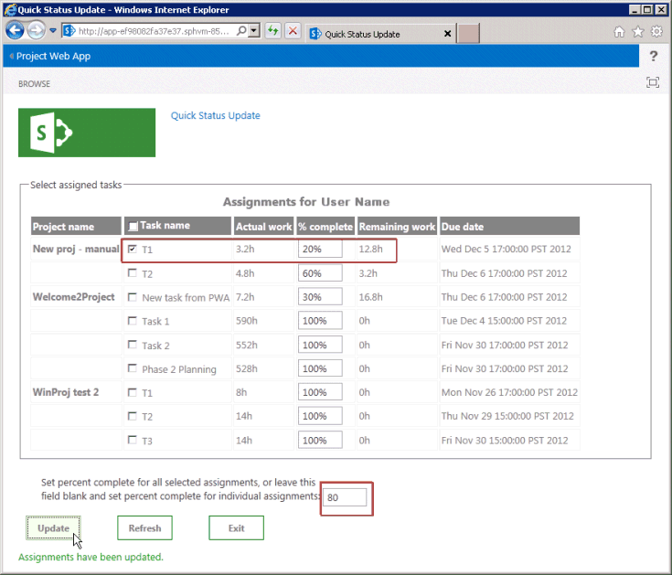Viewport: 672px width, 575px height.
Task: Open recent pages dropdown next to Forward
Action: [53, 31]
